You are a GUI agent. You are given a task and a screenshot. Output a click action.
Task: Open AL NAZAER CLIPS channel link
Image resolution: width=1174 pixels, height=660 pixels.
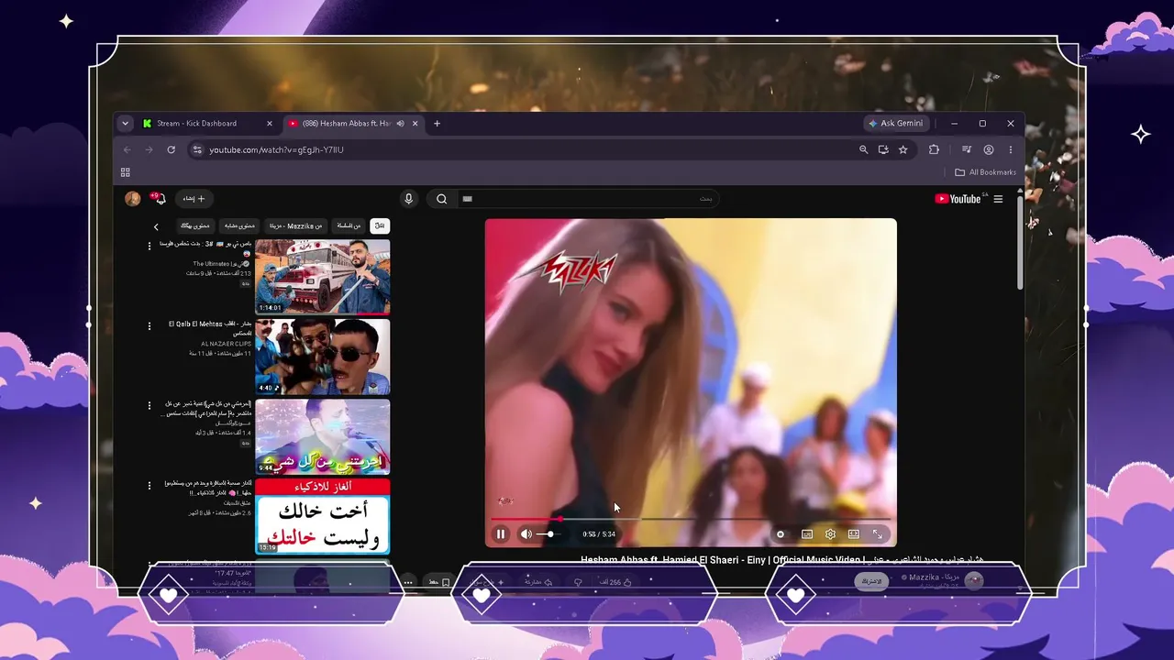(226, 344)
